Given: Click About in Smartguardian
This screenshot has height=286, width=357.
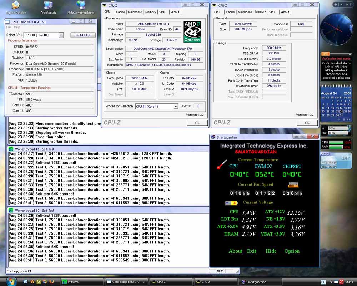Looking at the screenshot, I should [x=235, y=251].
